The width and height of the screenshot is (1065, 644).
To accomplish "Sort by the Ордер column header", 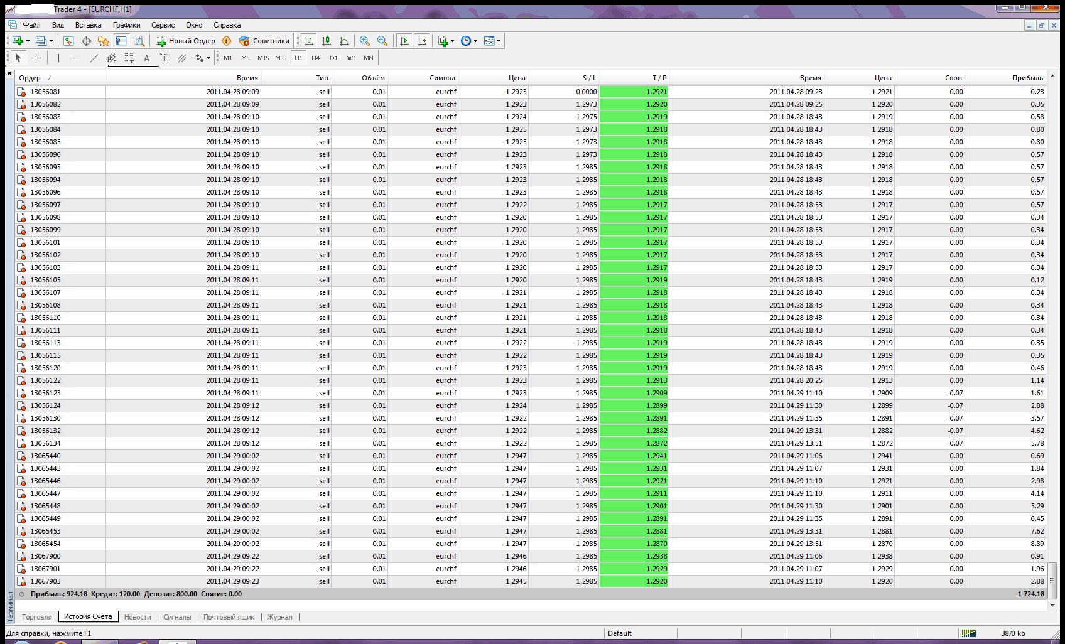I will (x=61, y=78).
